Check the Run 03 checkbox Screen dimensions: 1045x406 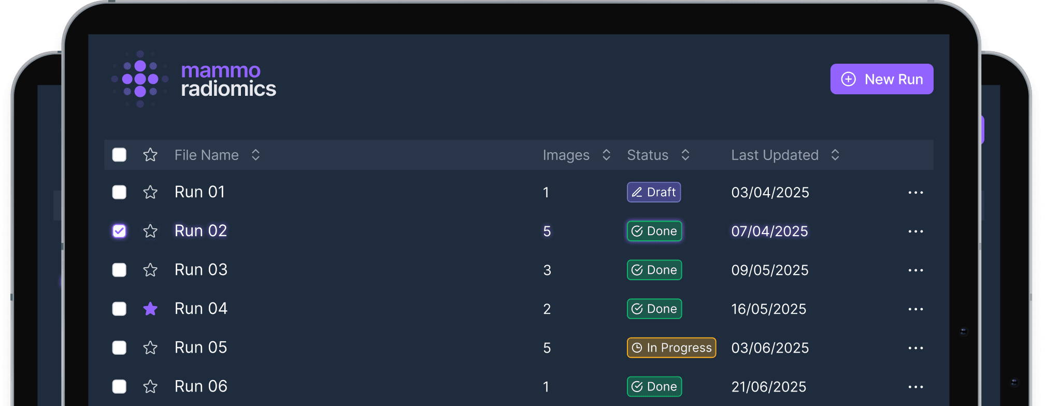[x=119, y=270]
